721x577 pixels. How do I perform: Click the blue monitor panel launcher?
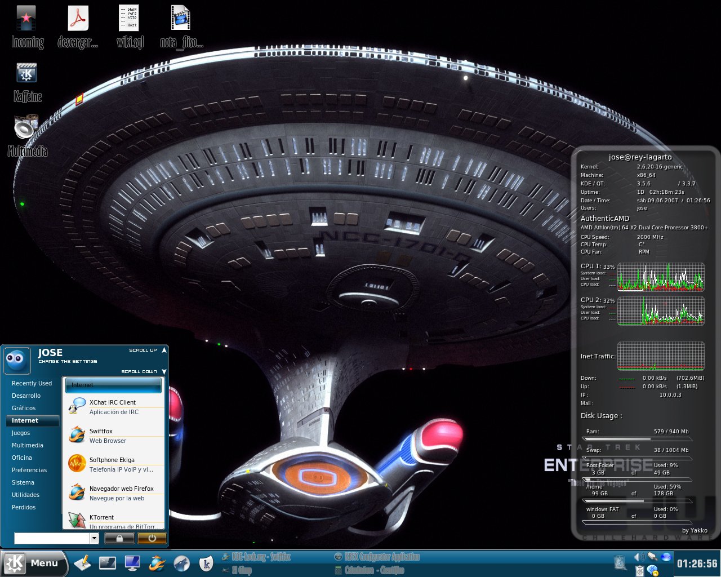point(132,563)
